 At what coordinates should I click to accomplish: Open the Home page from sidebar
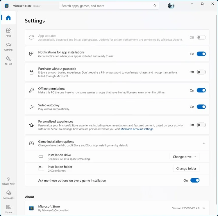(x=8, y=18)
